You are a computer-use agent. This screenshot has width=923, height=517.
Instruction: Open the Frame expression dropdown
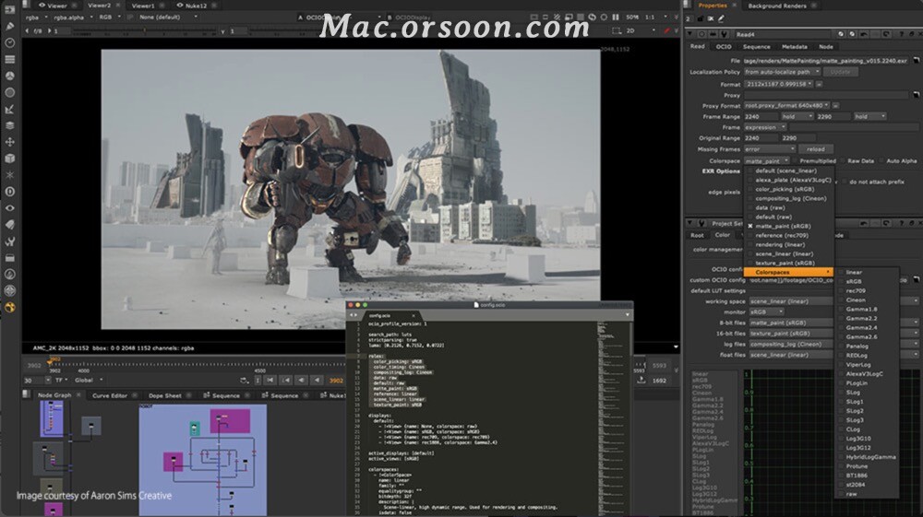coord(765,127)
